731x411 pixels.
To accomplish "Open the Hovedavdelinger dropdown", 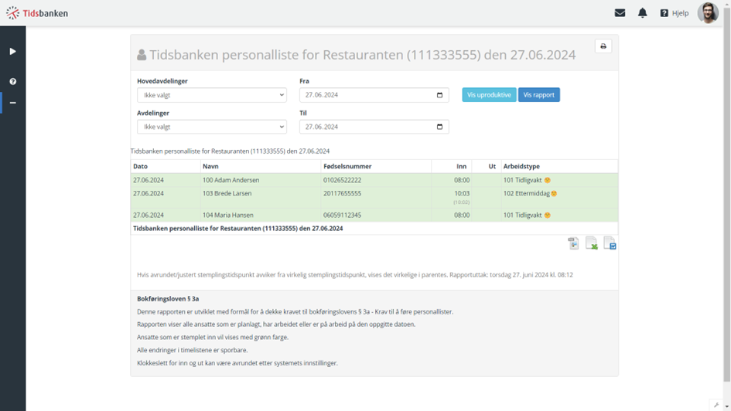I will coord(212,95).
